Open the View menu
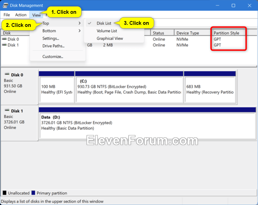 pos(36,15)
